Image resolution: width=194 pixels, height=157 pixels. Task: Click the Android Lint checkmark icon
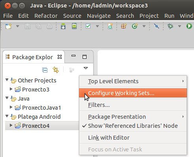[88, 26]
